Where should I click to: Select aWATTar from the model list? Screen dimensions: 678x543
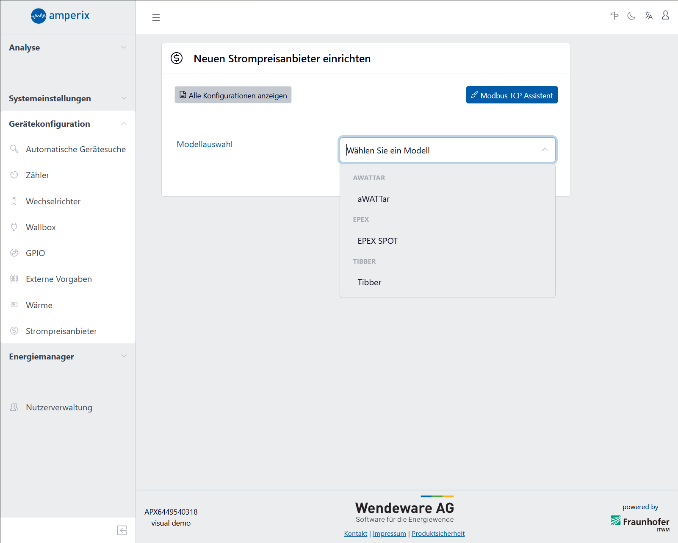tap(373, 199)
